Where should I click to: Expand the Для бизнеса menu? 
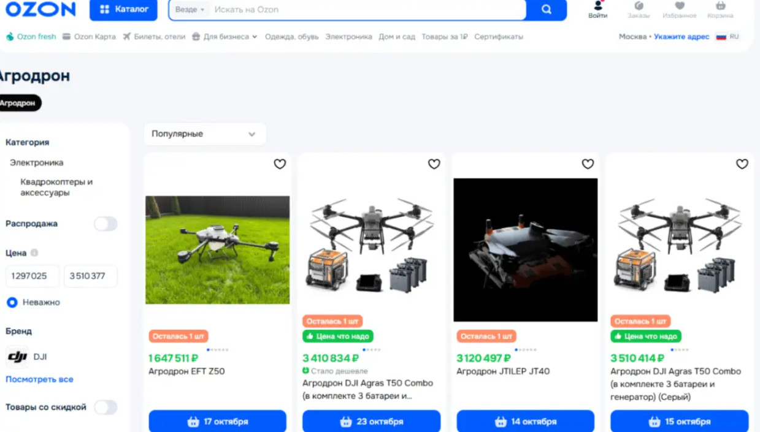[x=225, y=37]
